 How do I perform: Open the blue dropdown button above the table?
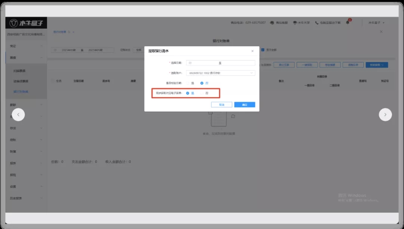[x=377, y=65]
